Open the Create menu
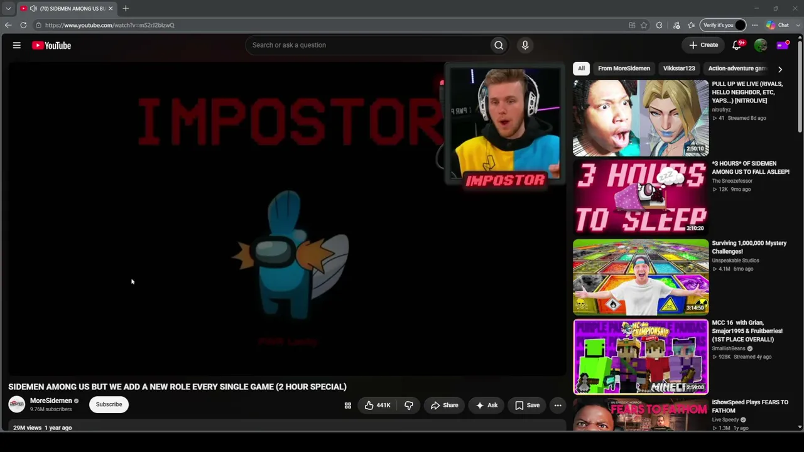The image size is (804, 452). point(703,45)
